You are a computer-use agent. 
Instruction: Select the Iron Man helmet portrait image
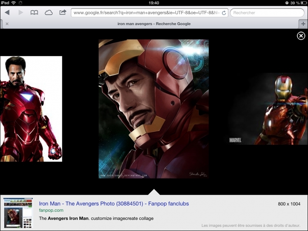coord(154,109)
